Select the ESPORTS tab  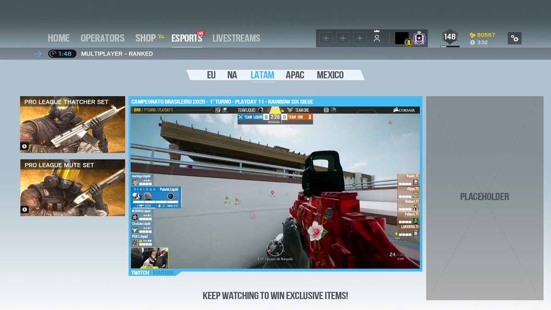[187, 38]
